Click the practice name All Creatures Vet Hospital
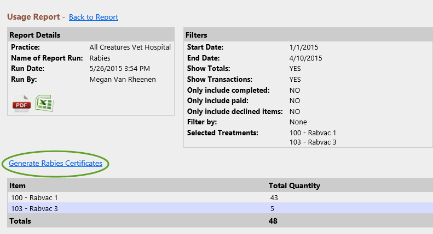 (130, 47)
